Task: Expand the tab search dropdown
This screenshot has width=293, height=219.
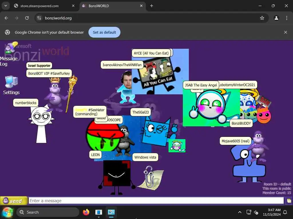Action: (6, 6)
